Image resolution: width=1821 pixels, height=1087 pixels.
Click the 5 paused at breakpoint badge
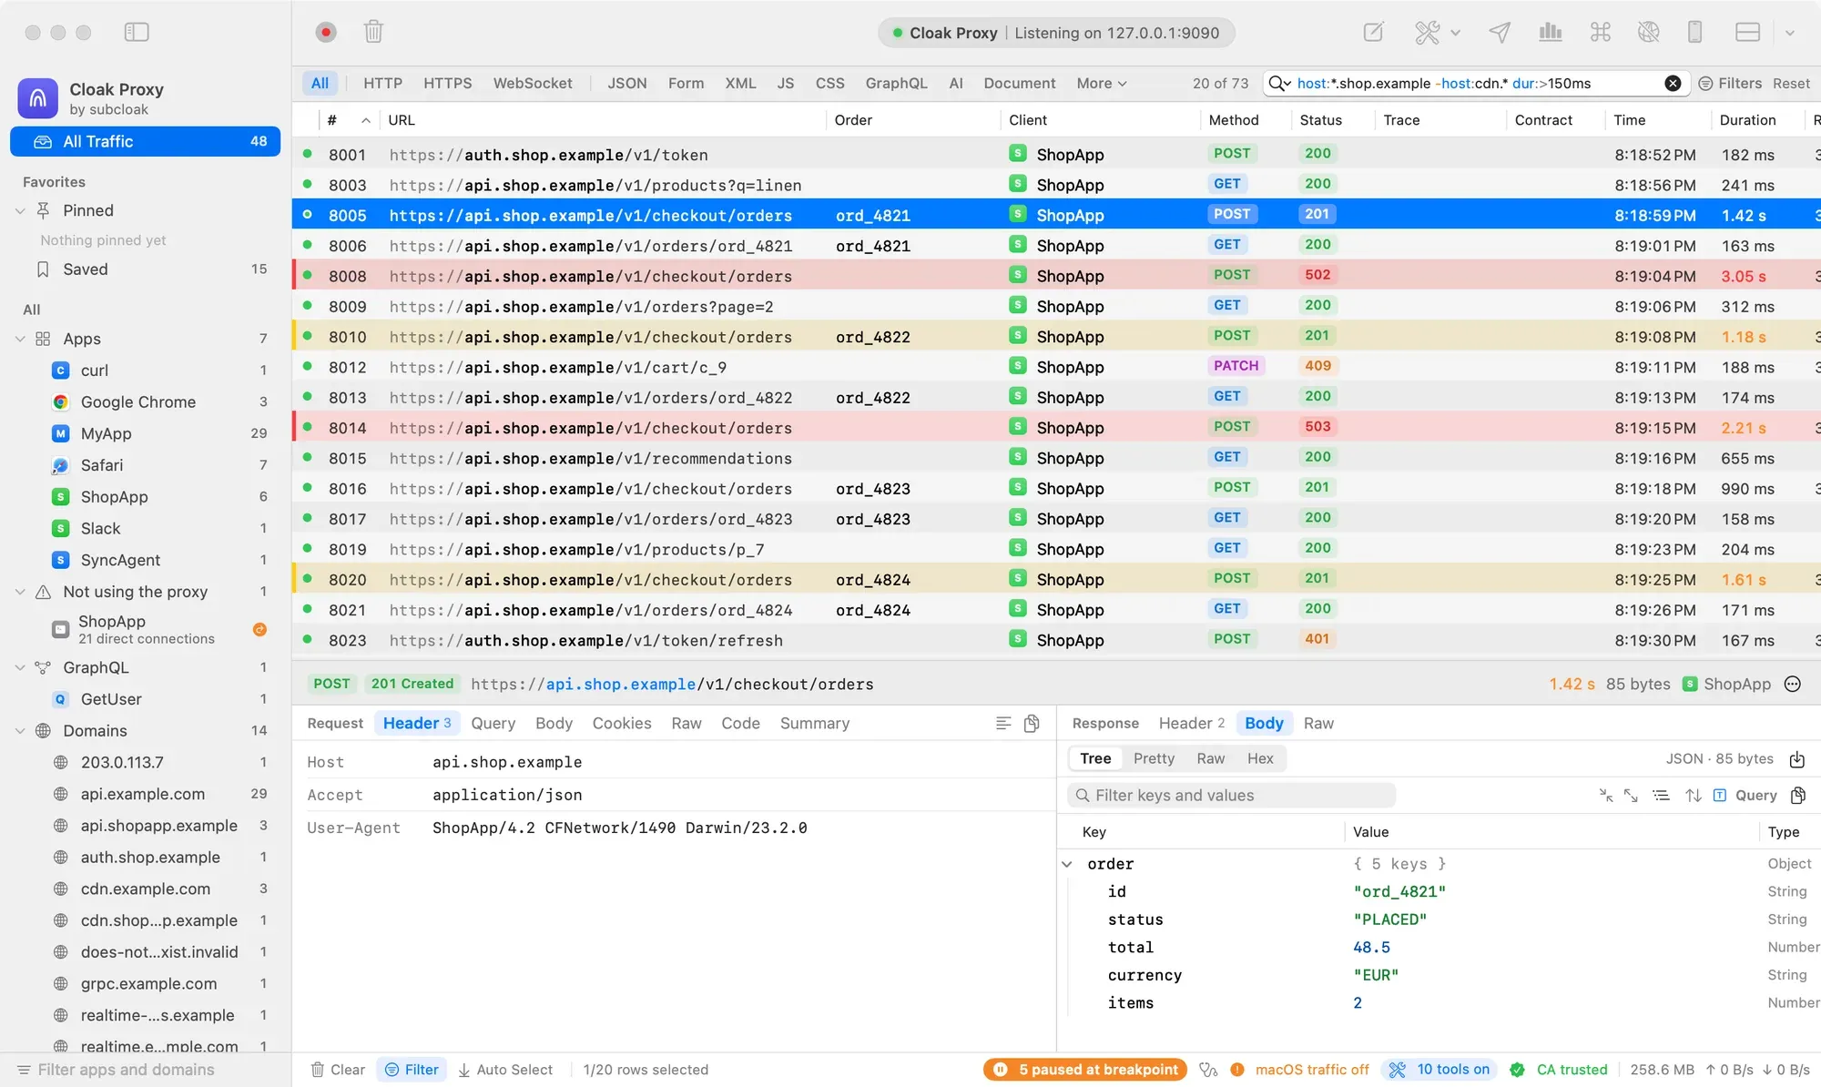[1085, 1070]
